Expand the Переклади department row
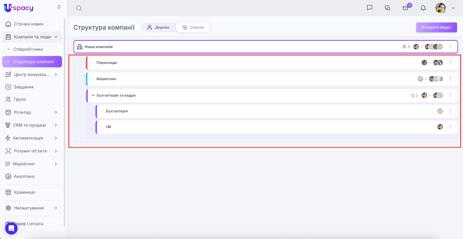The width and height of the screenshot is (463, 239). (x=93, y=63)
